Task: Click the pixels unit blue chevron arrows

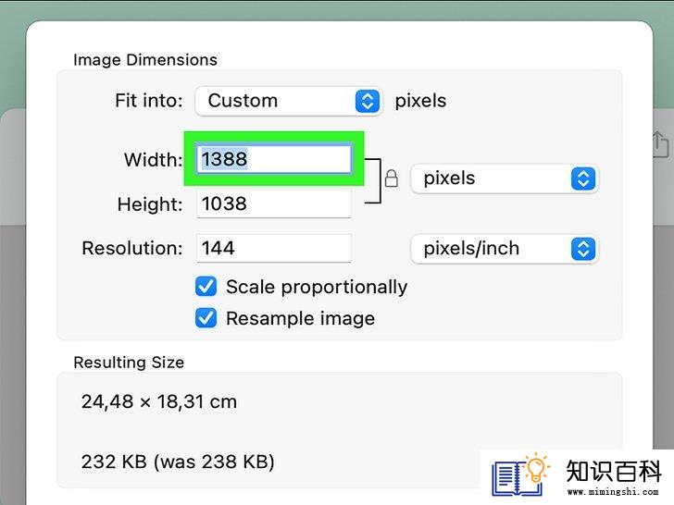Action: pos(583,179)
